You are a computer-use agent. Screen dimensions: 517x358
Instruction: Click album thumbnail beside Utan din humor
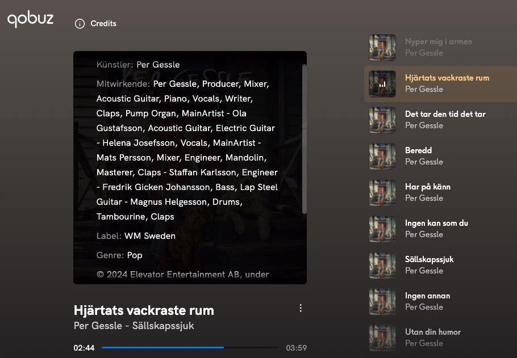pyautogui.click(x=382, y=338)
